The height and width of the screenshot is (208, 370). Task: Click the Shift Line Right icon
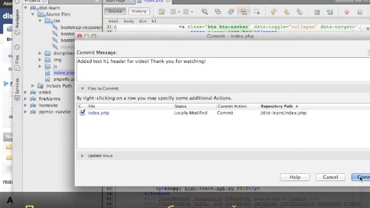click(x=330, y=12)
